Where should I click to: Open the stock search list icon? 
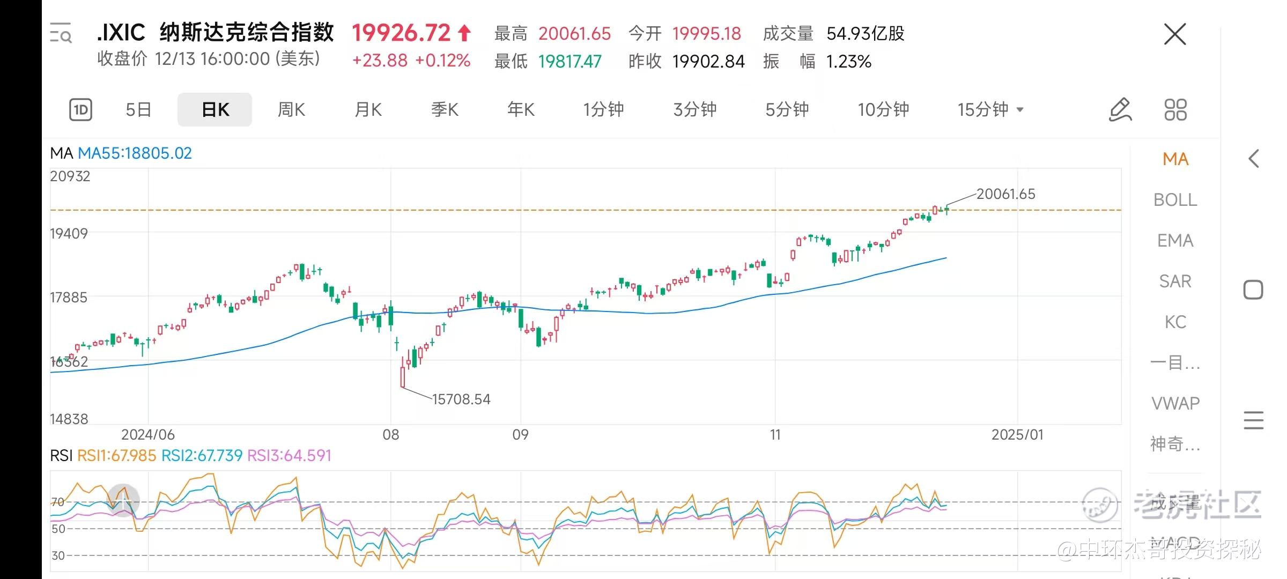61,33
